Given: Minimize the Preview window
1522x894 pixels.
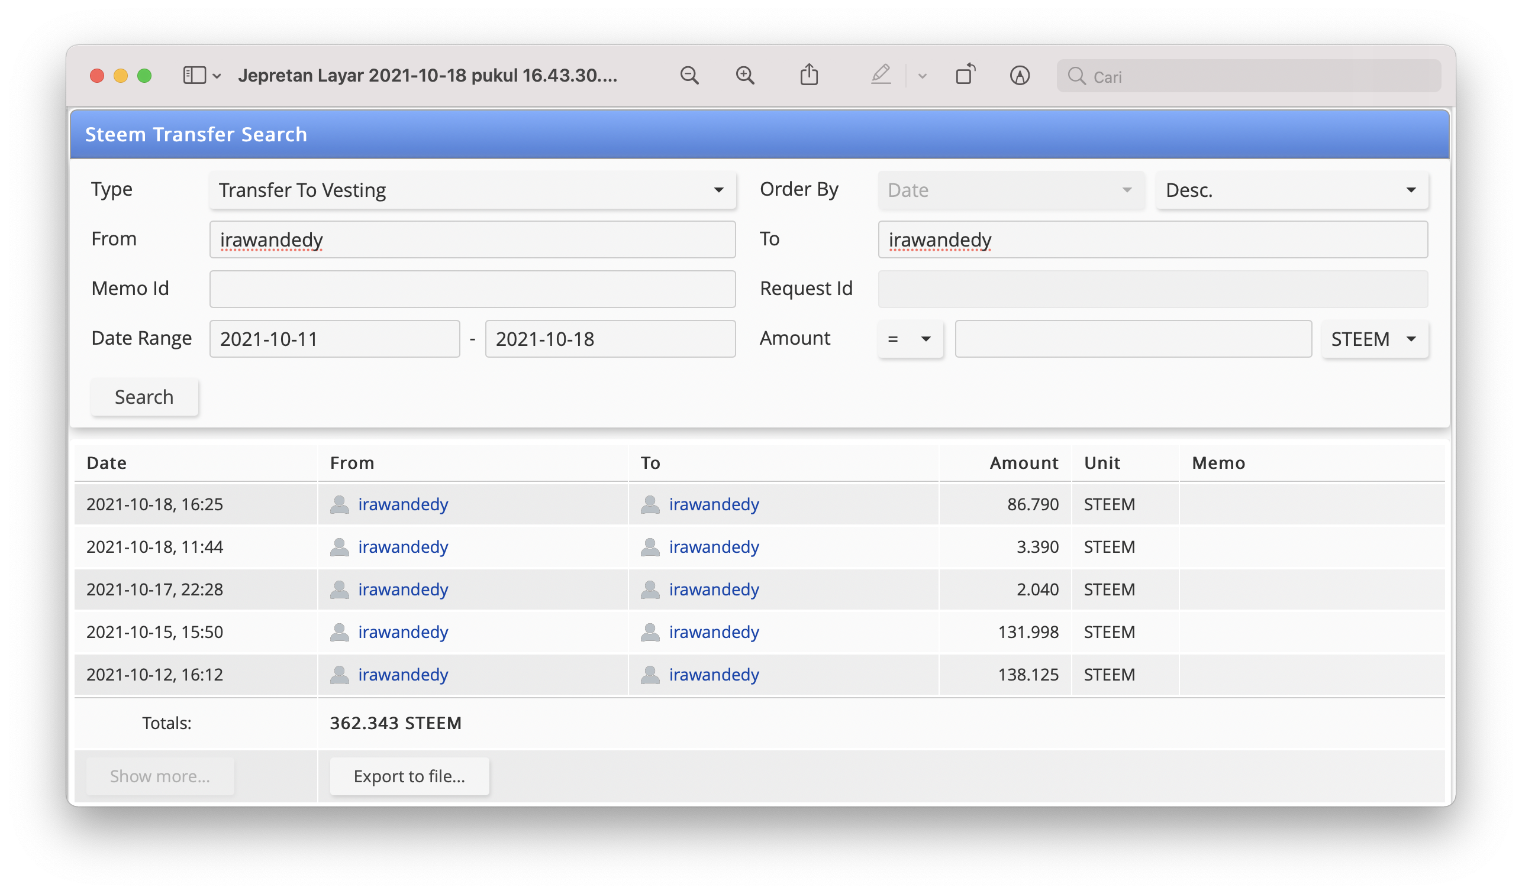Looking at the screenshot, I should click(x=121, y=76).
